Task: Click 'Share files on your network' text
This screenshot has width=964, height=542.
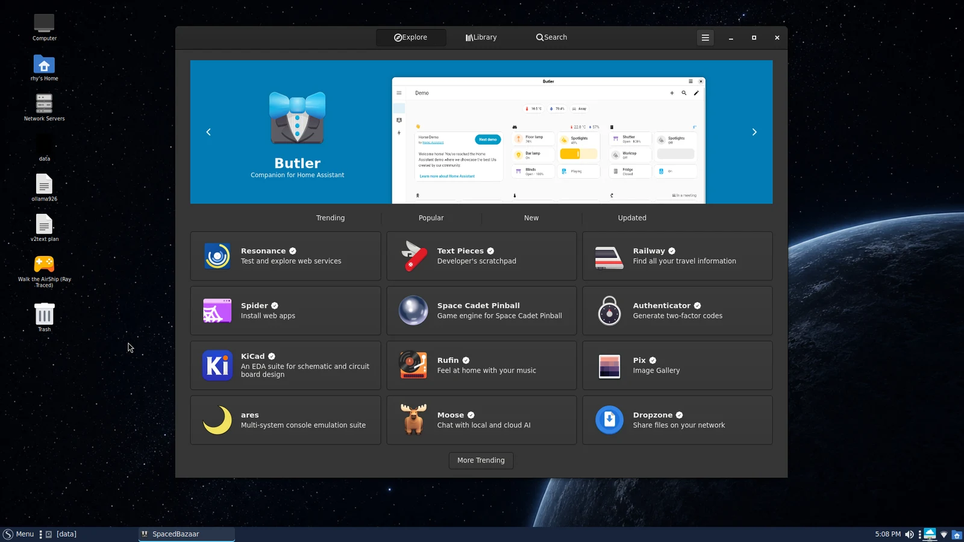Action: click(679, 425)
